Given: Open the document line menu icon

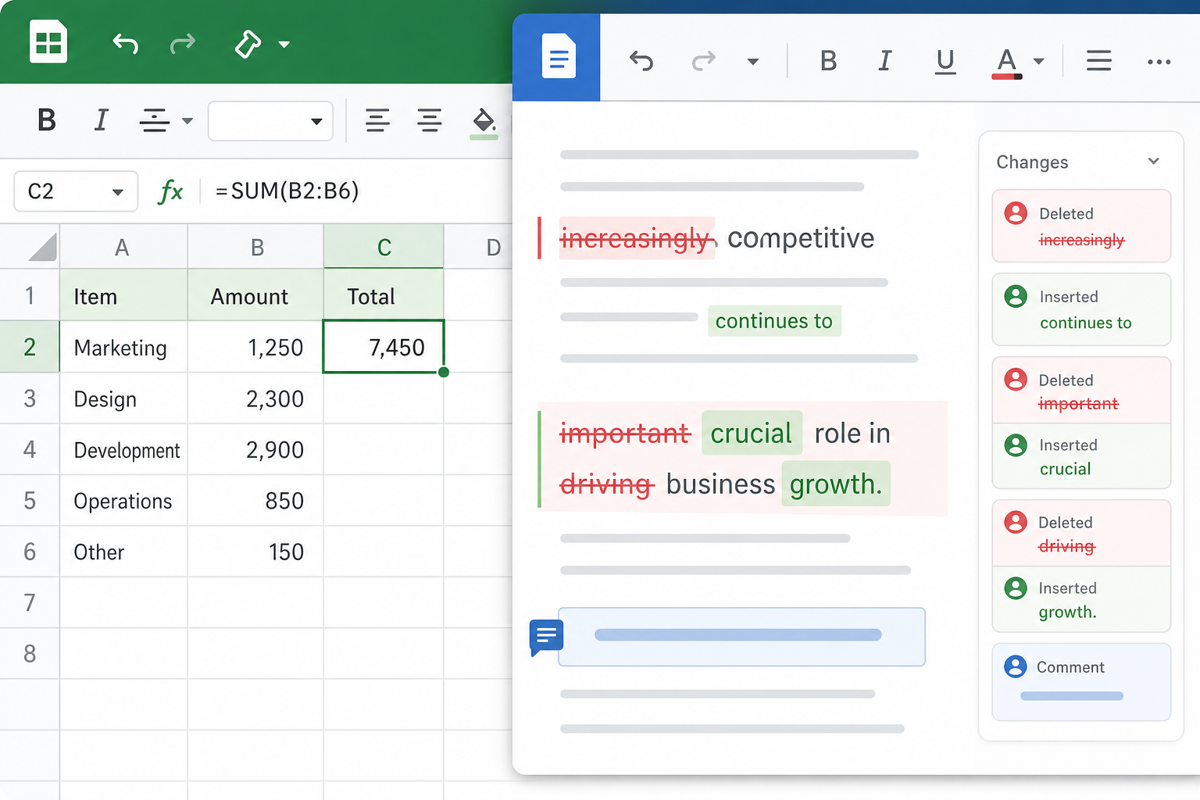Looking at the screenshot, I should click(1098, 61).
